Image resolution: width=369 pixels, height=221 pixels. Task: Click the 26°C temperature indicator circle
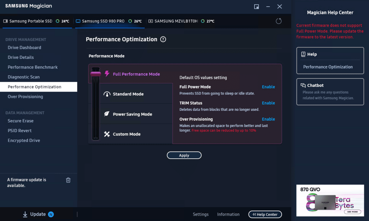pyautogui.click(x=130, y=21)
